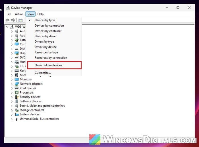This screenshot has width=199, height=147.
Task: Expand the Network adapters category
Action: click(12, 84)
